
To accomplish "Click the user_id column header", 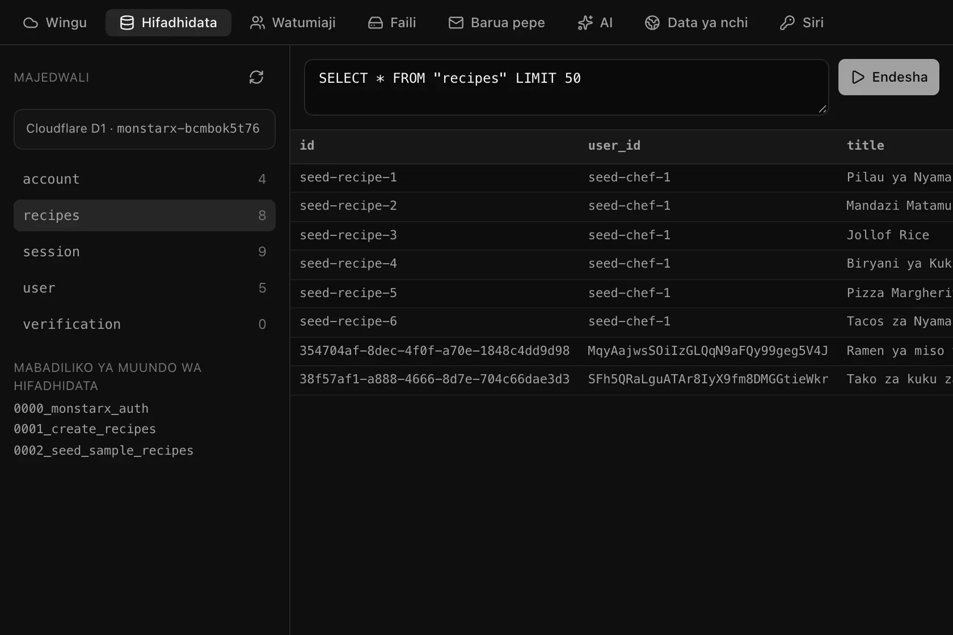I will tap(614, 146).
